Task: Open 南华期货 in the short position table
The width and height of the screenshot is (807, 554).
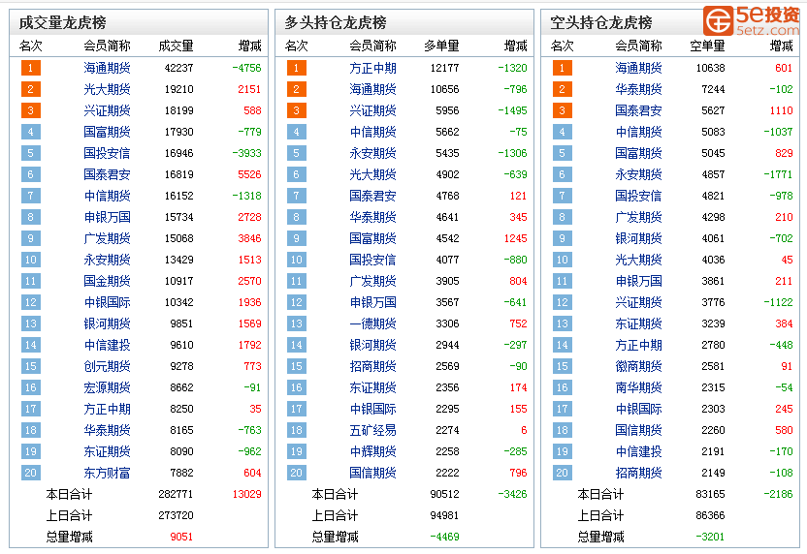Action: coord(638,388)
